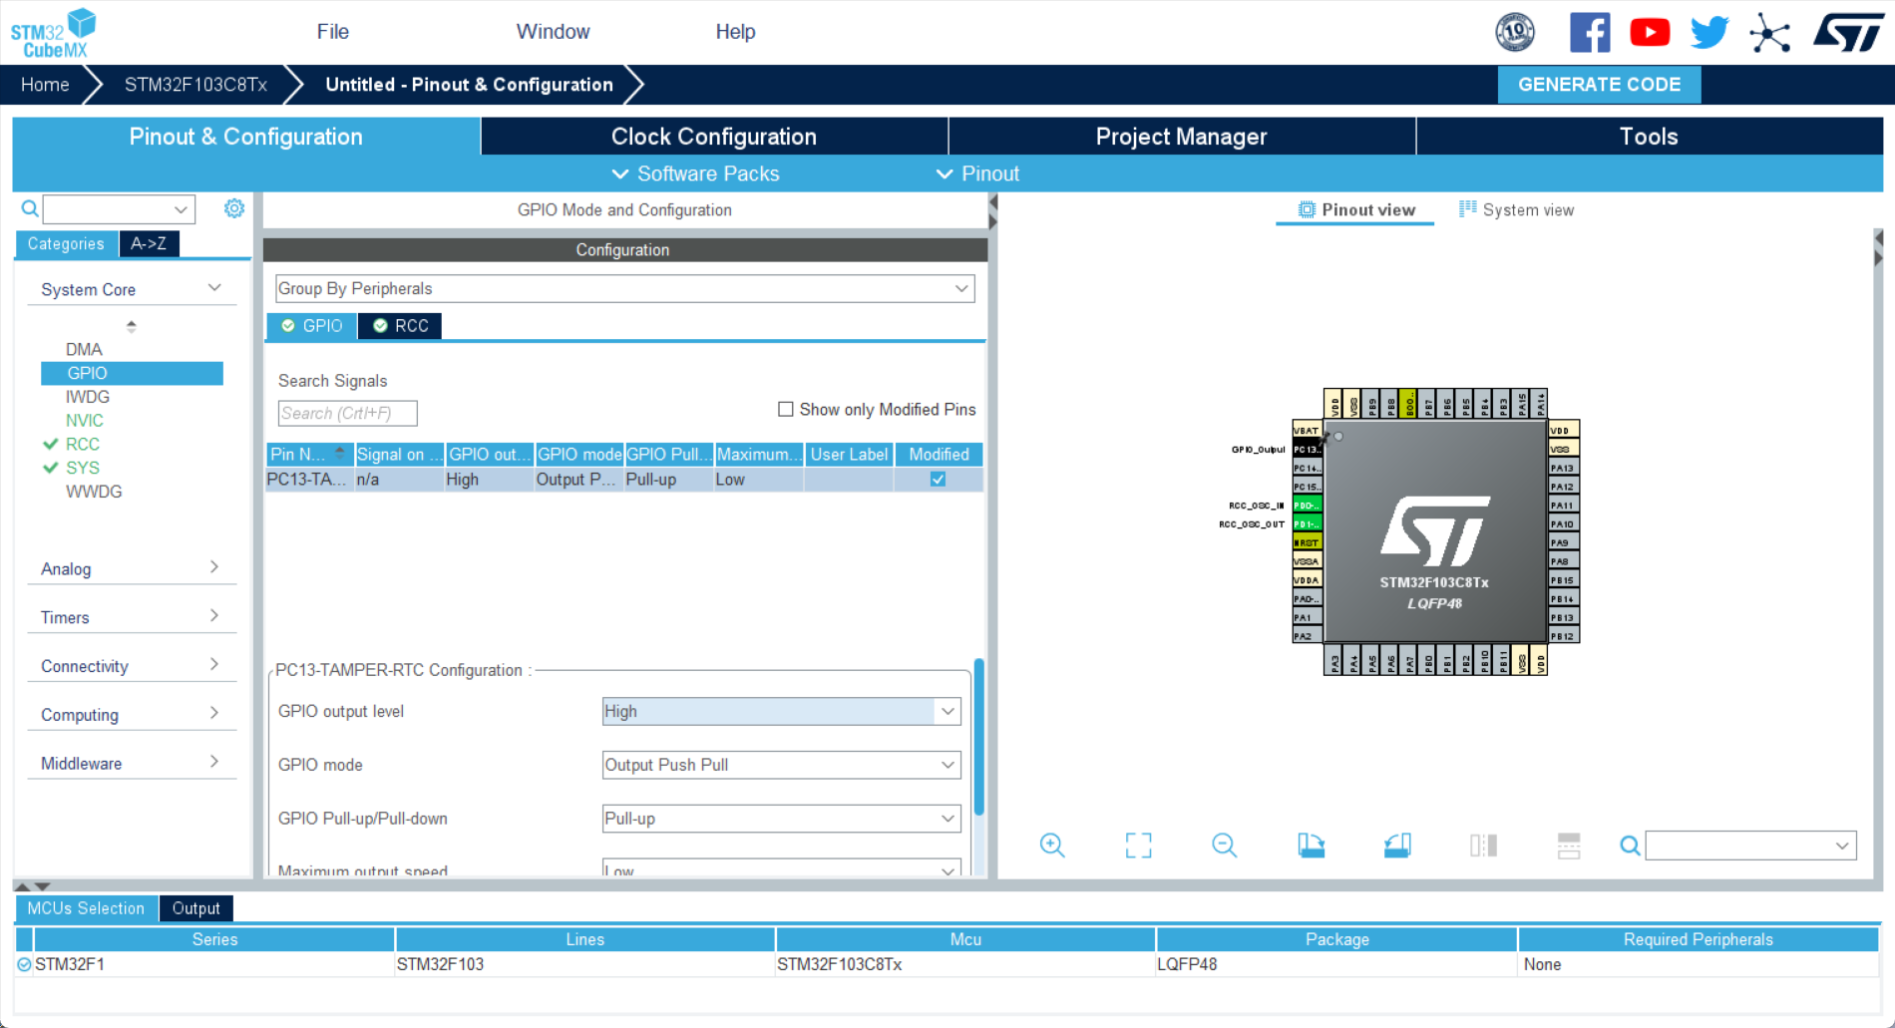
Task: Switch to the Project Manager tab
Action: pyautogui.click(x=1182, y=137)
